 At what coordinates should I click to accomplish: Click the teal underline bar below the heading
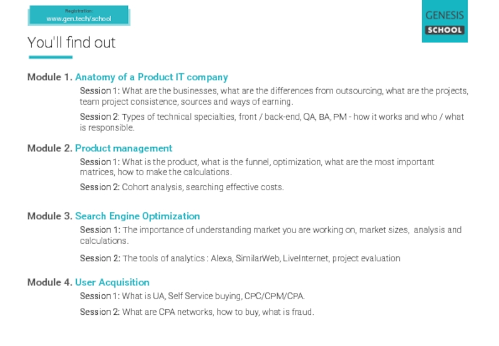click(x=50, y=57)
